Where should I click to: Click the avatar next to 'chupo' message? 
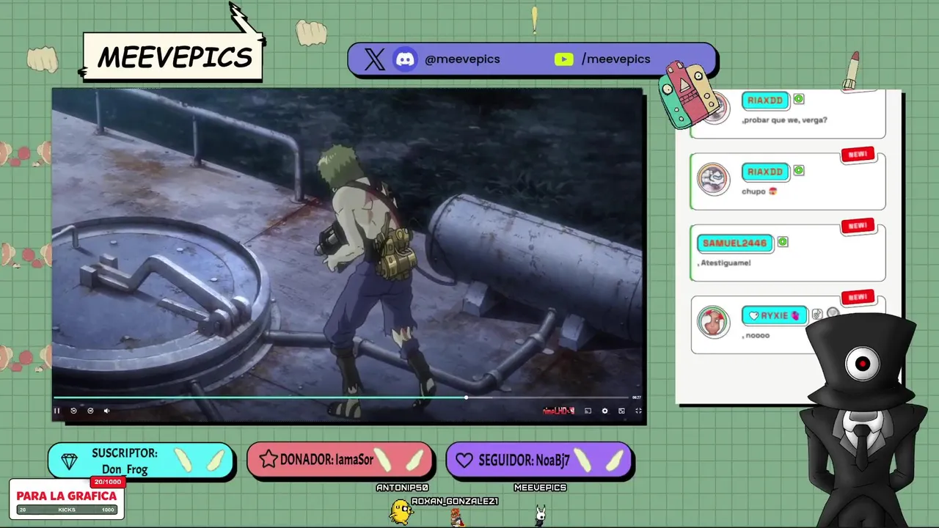pyautogui.click(x=713, y=178)
